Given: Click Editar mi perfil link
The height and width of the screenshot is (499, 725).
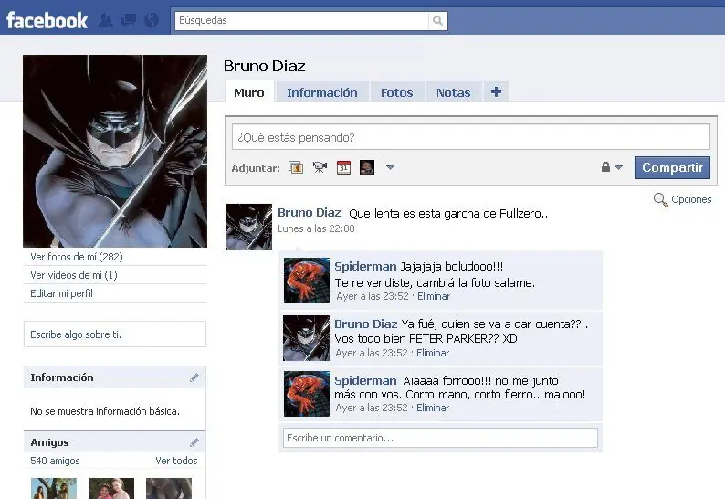Looking at the screenshot, I should click(61, 293).
